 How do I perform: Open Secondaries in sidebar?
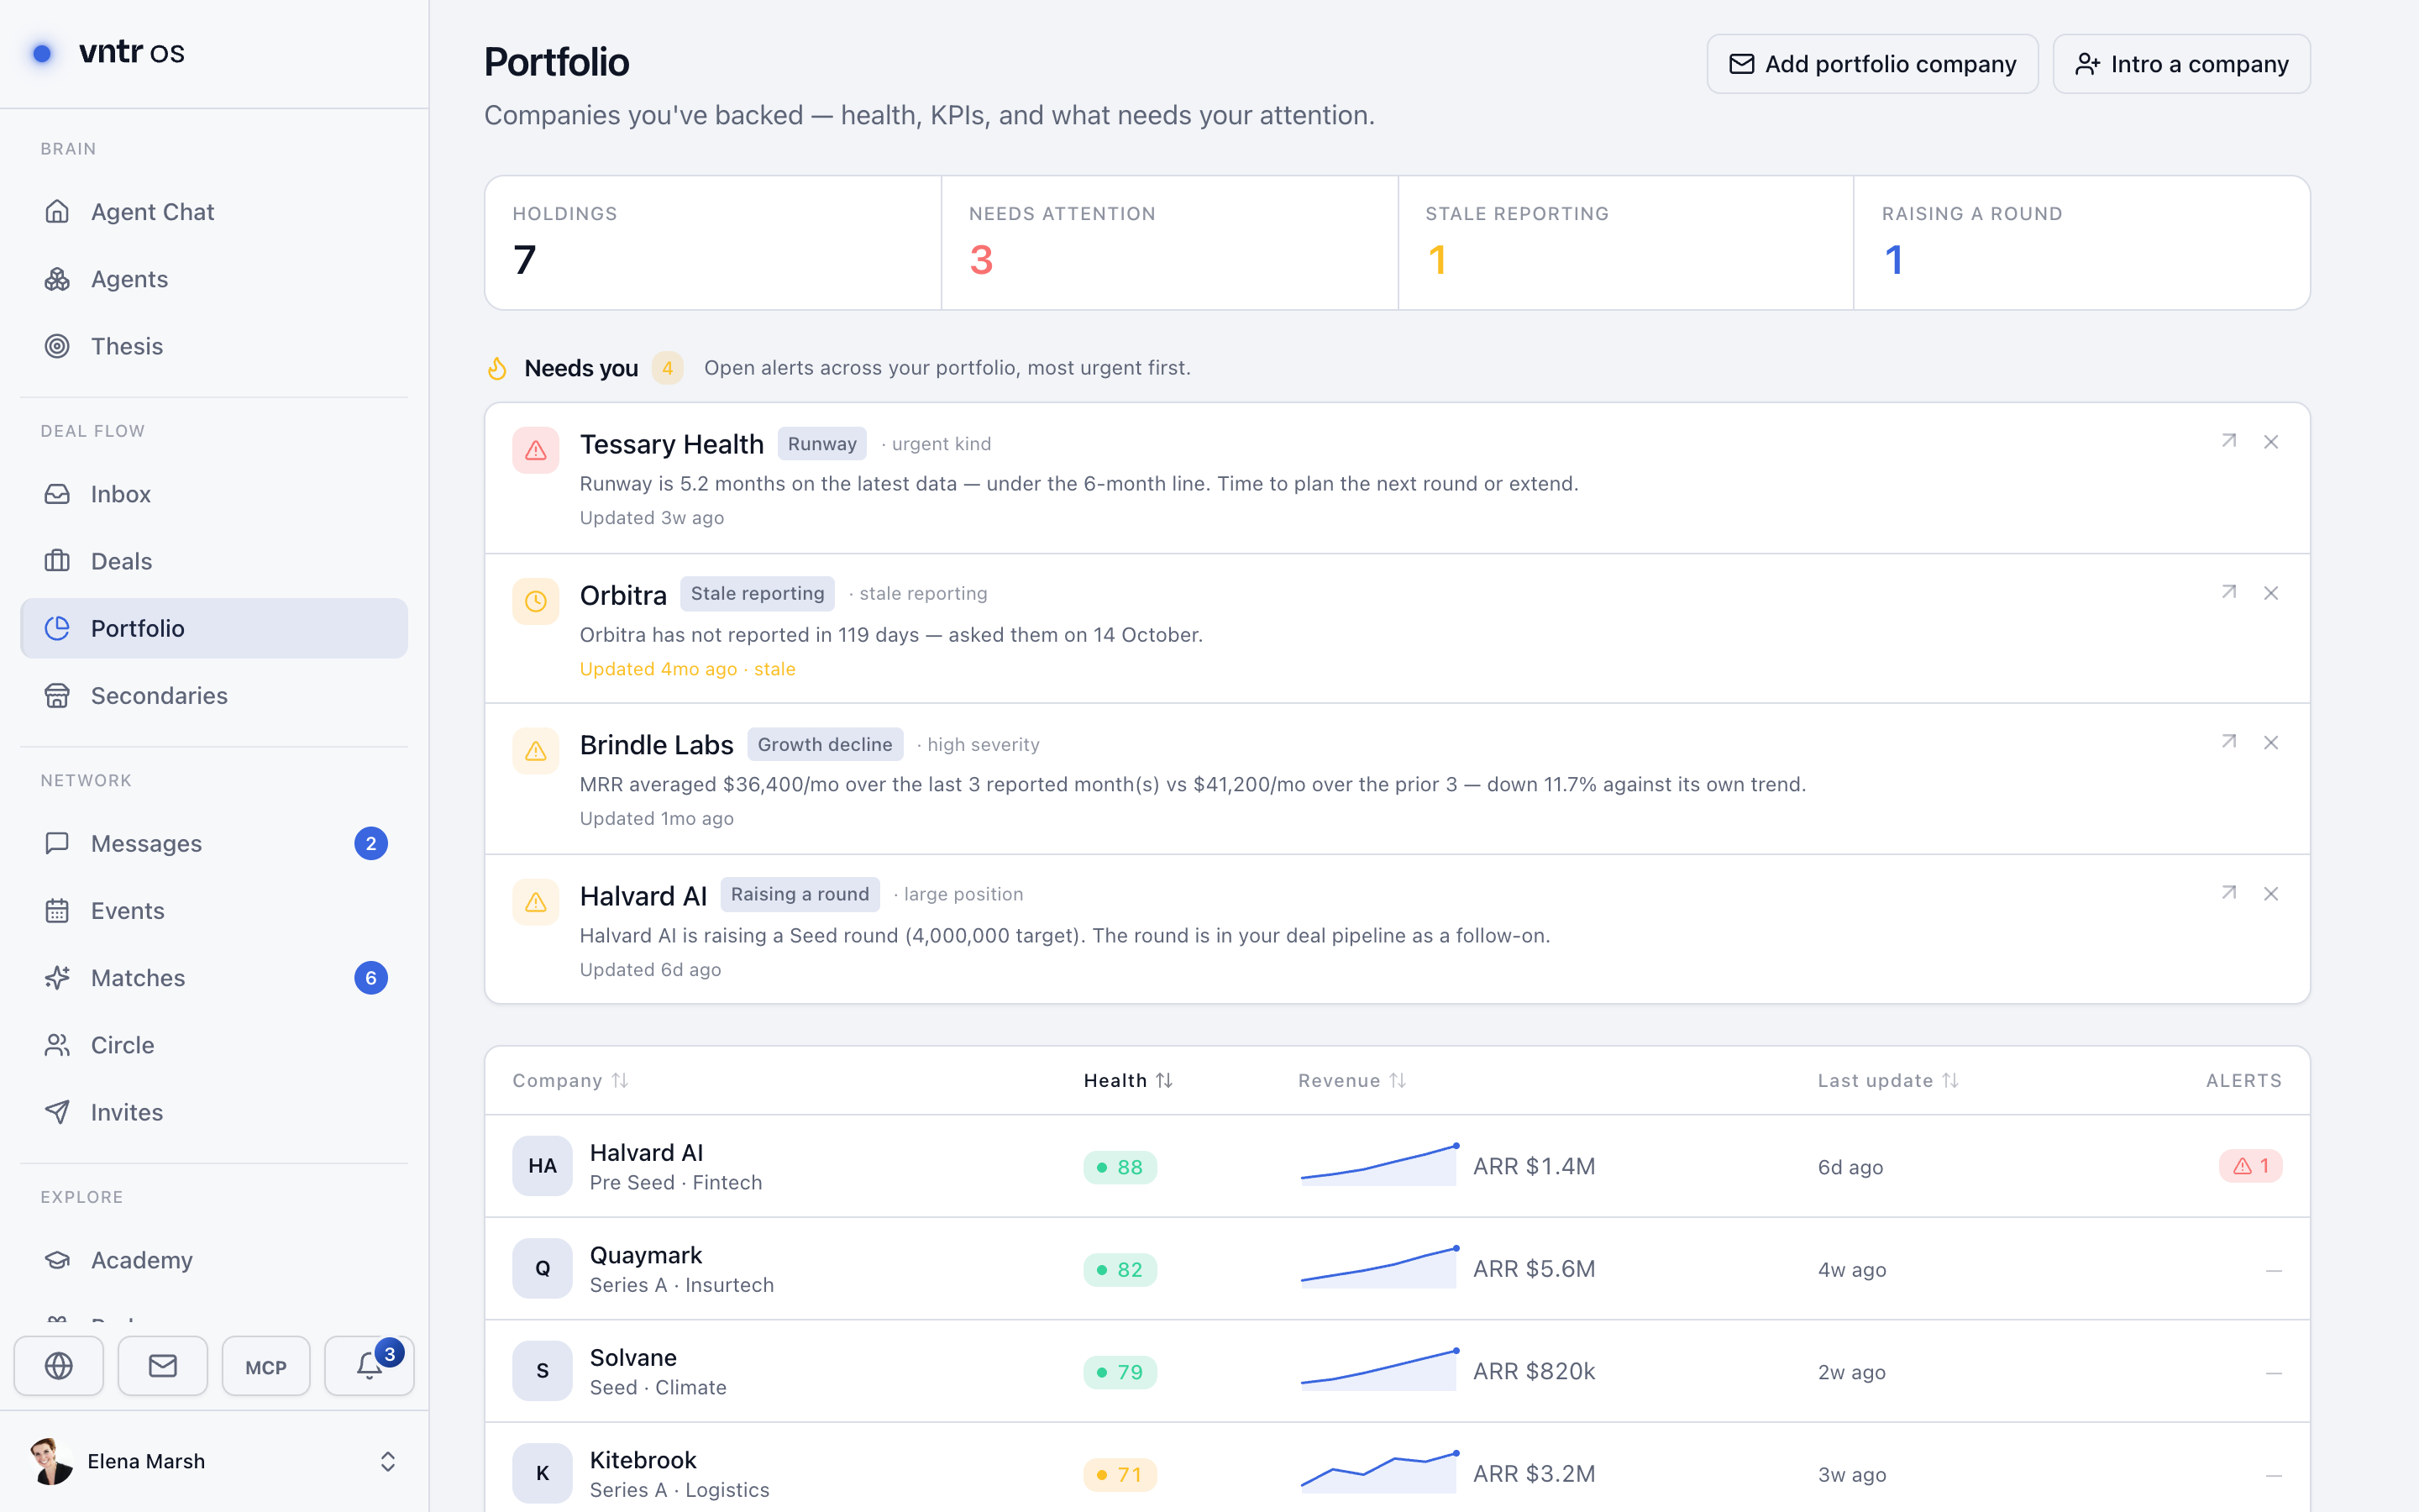tap(214, 695)
